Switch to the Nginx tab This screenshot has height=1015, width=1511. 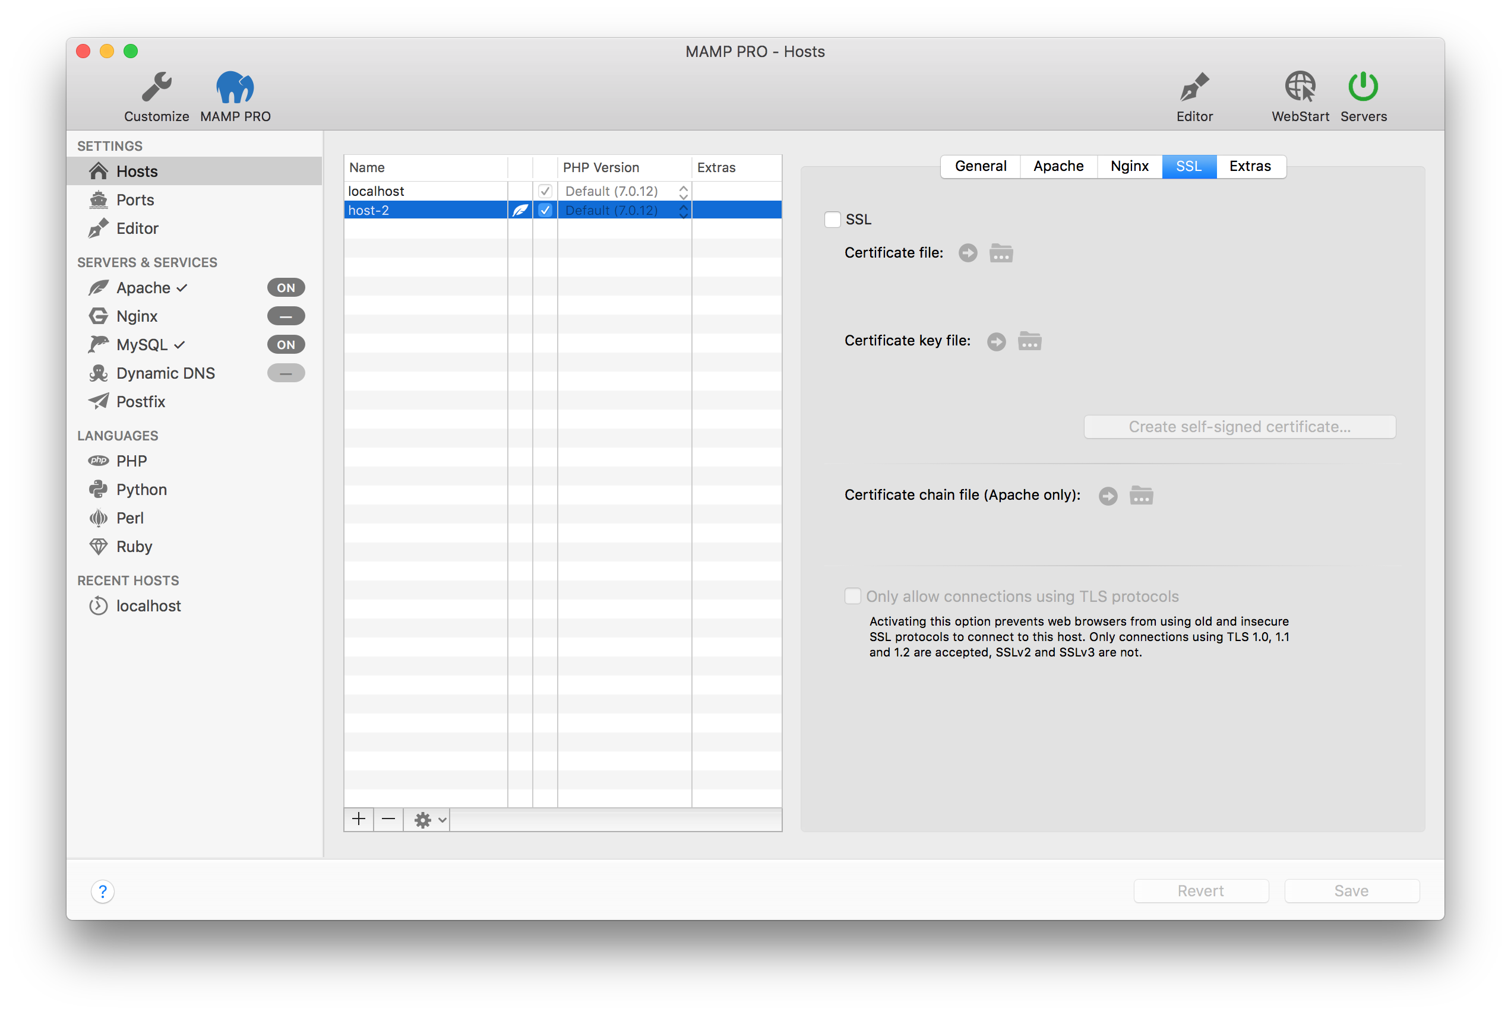pyautogui.click(x=1130, y=166)
